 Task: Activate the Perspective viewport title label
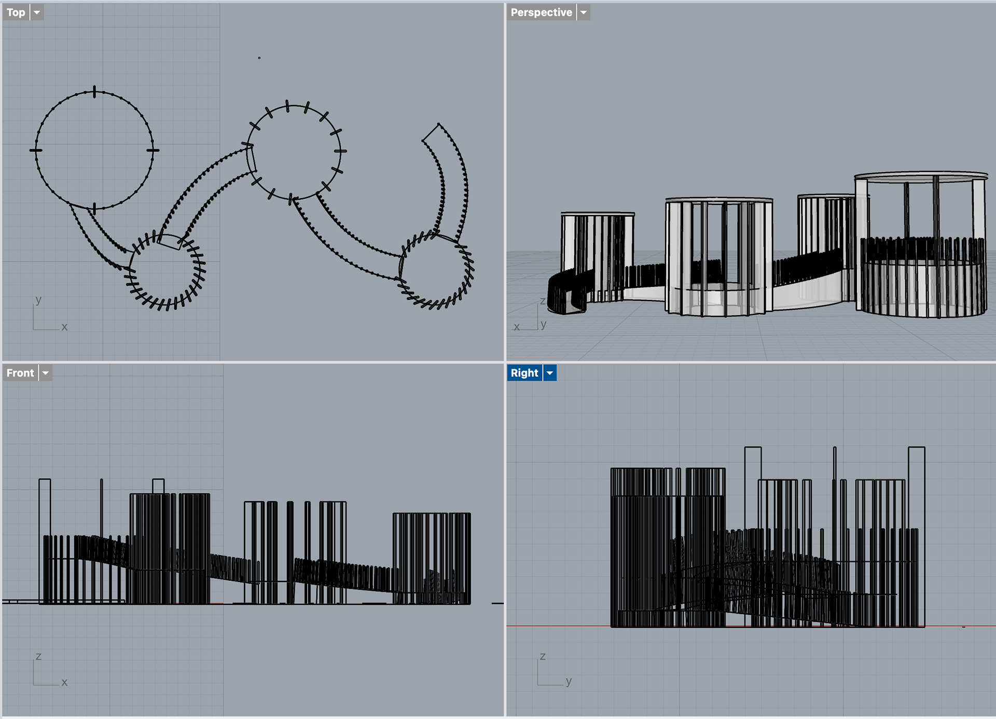[x=541, y=12]
